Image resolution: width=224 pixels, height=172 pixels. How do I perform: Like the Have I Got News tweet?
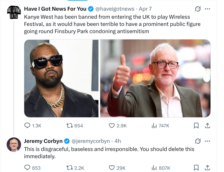click(112, 126)
